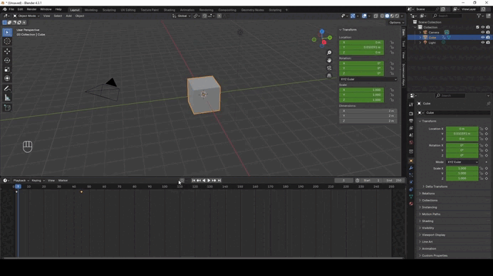Expand the Viewport Display section
The image size is (493, 276).
point(433,235)
